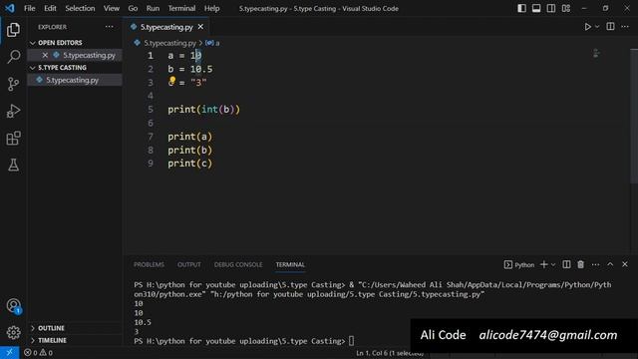Select the Terminal panel tab
The width and height of the screenshot is (638, 359).
tap(290, 264)
